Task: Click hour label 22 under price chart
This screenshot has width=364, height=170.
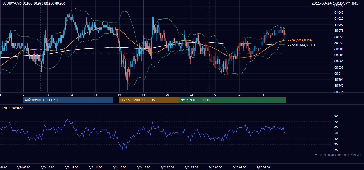Action: [191, 95]
